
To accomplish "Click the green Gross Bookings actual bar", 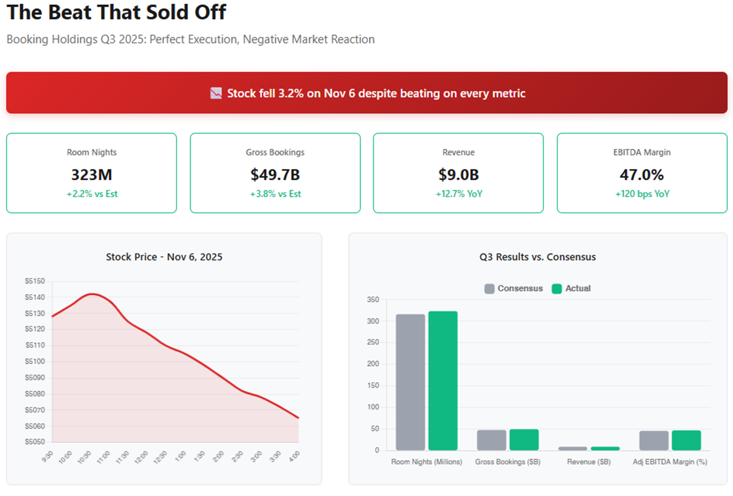I will coord(524,440).
